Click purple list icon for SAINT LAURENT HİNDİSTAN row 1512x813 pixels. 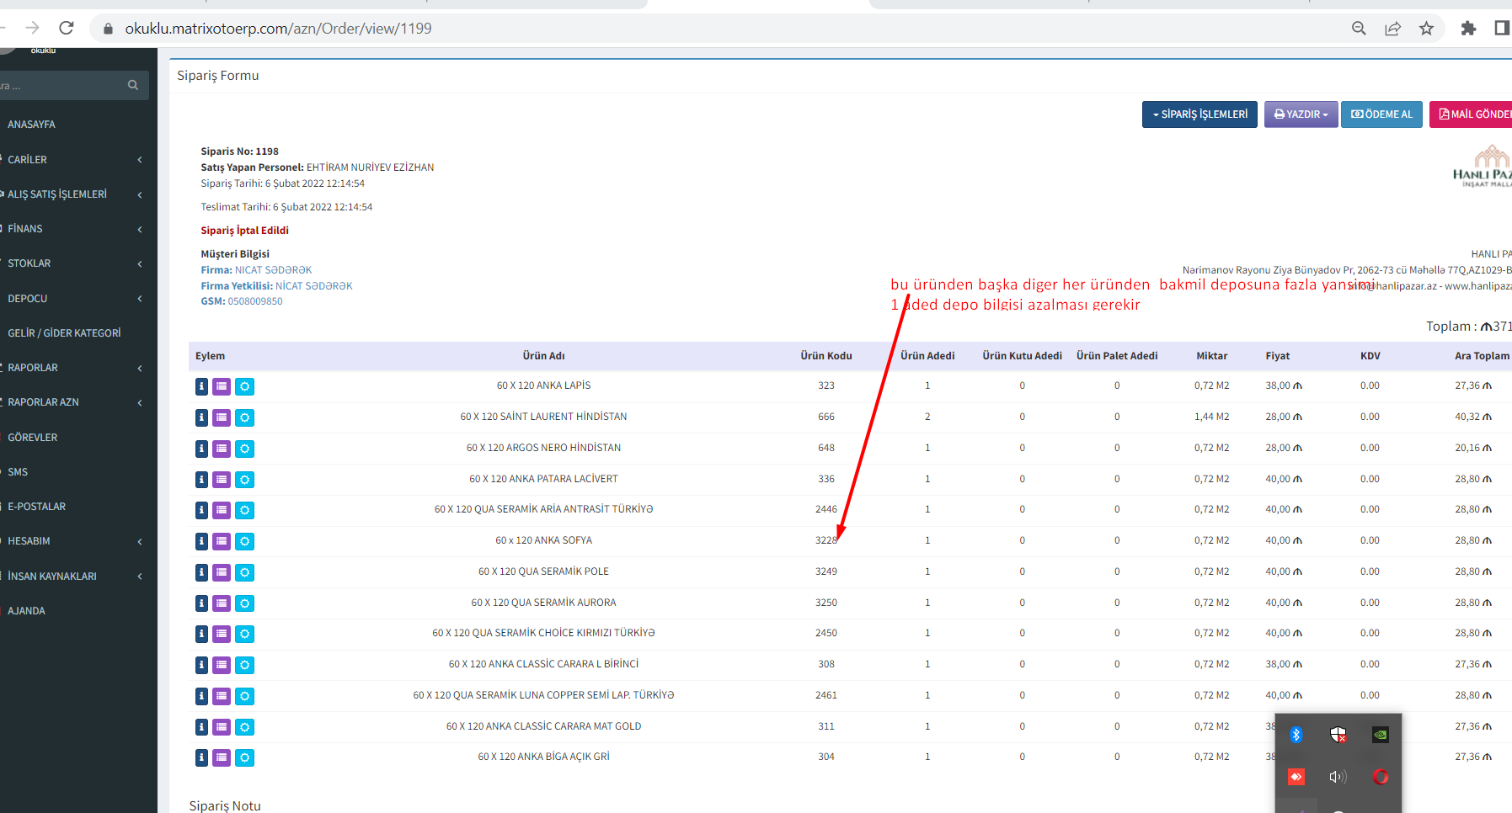[x=222, y=417]
